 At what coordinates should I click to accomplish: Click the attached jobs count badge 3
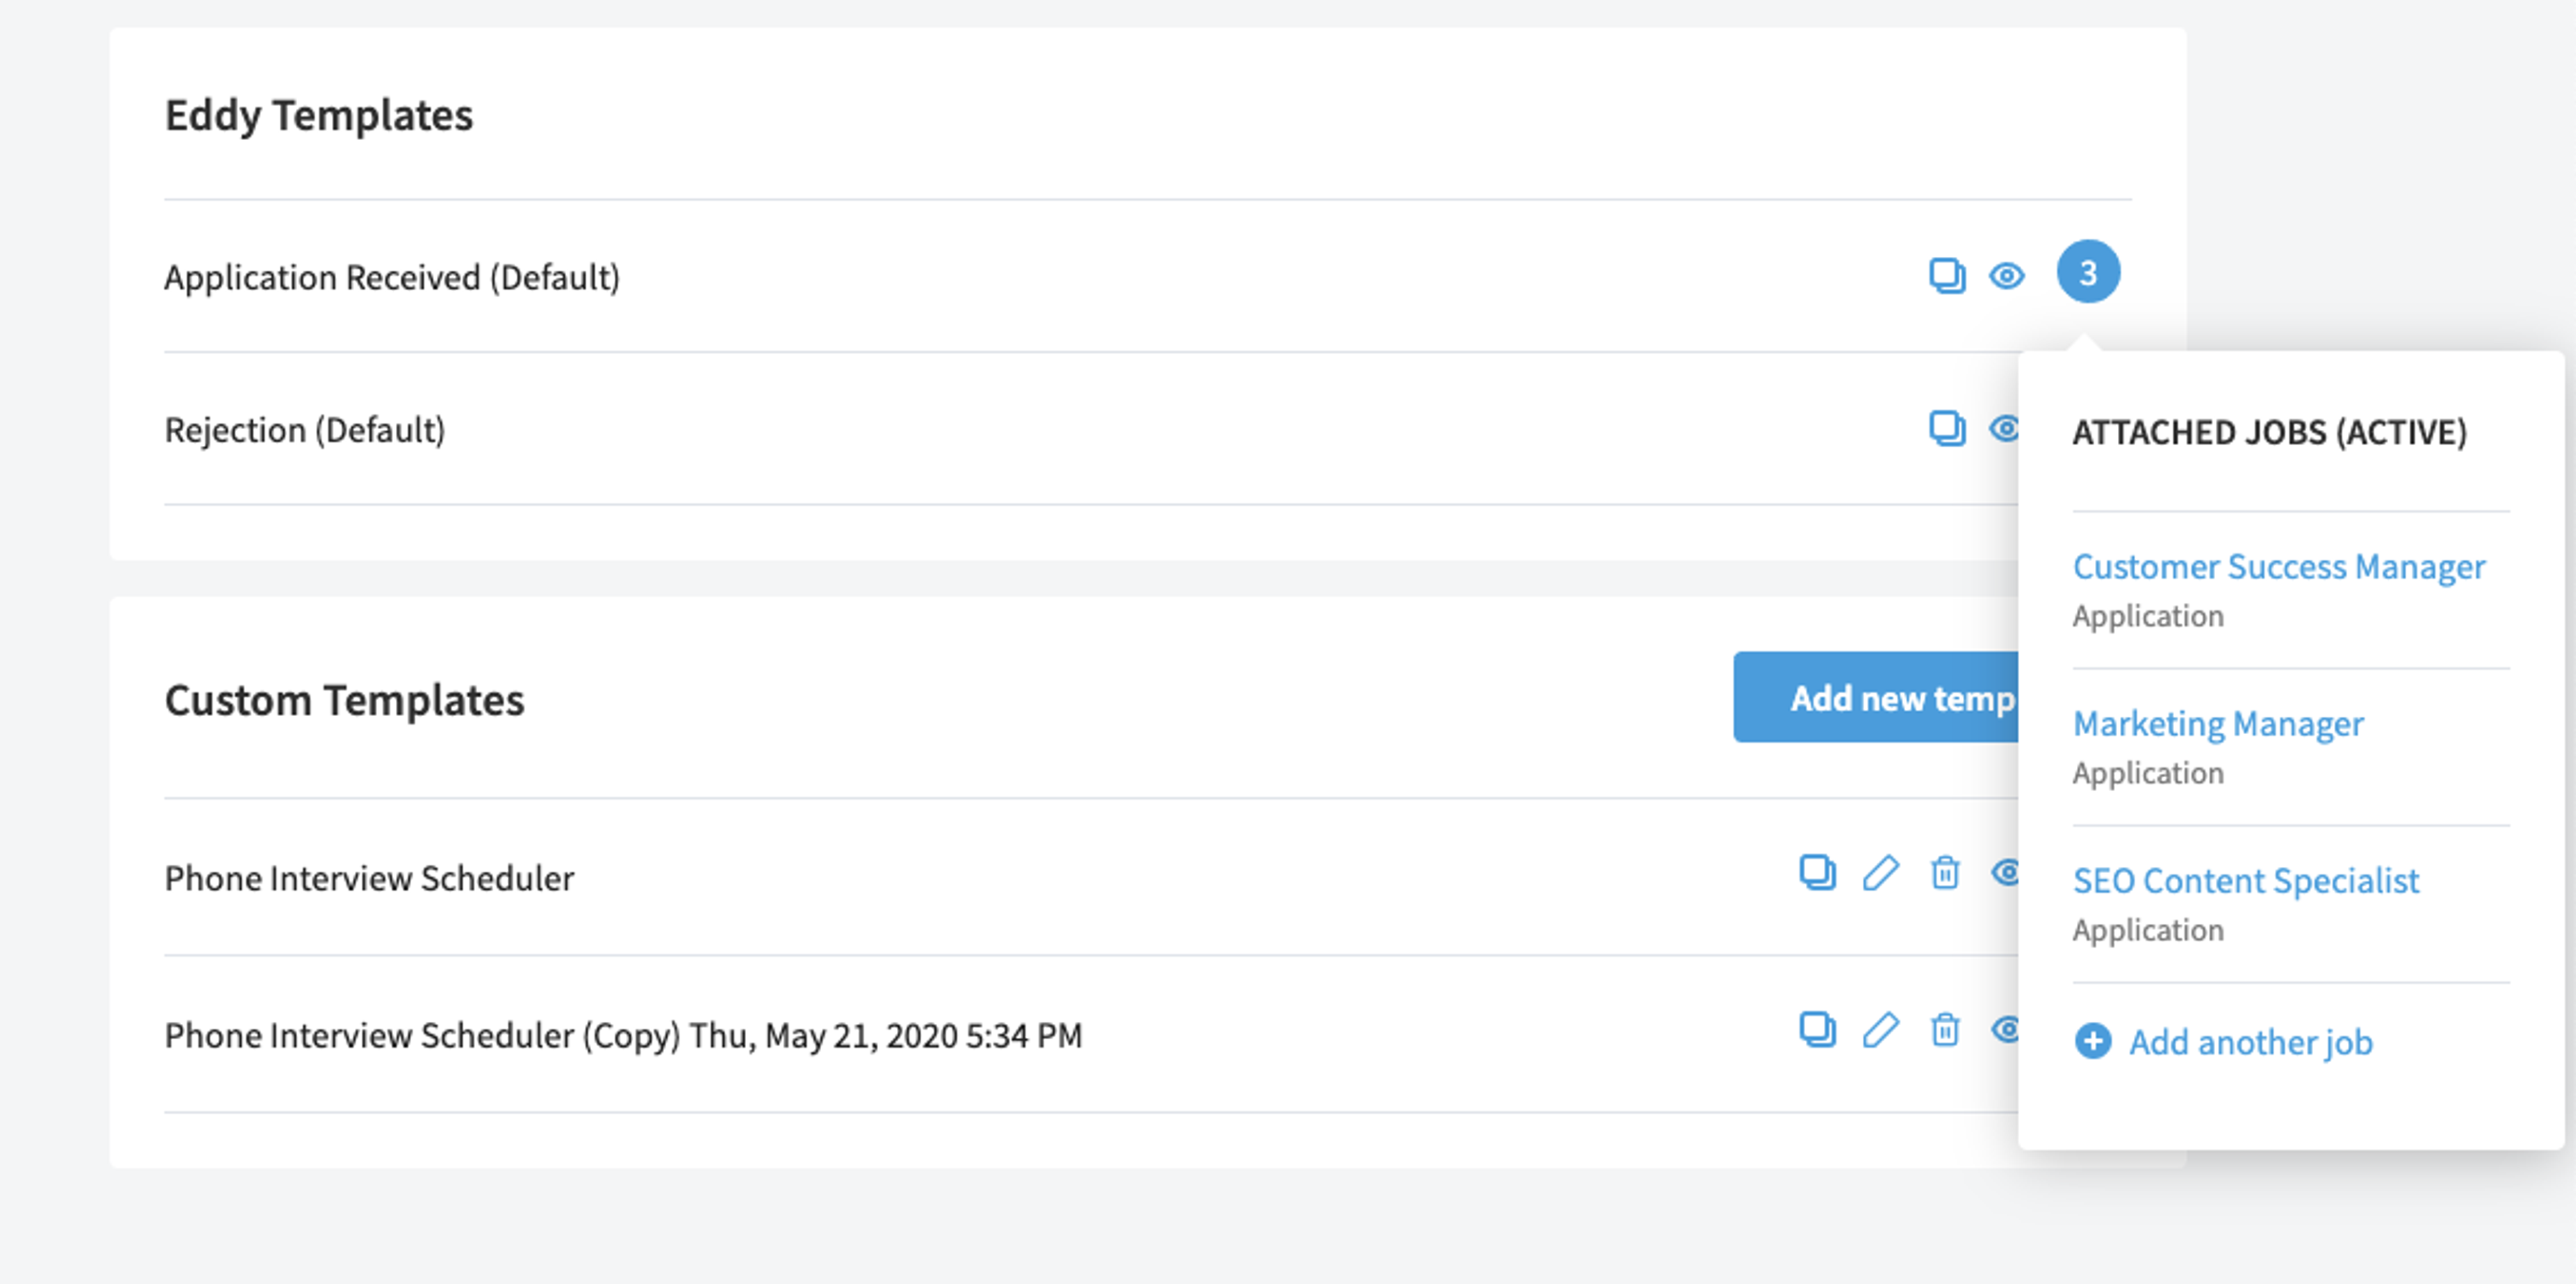(x=2088, y=272)
